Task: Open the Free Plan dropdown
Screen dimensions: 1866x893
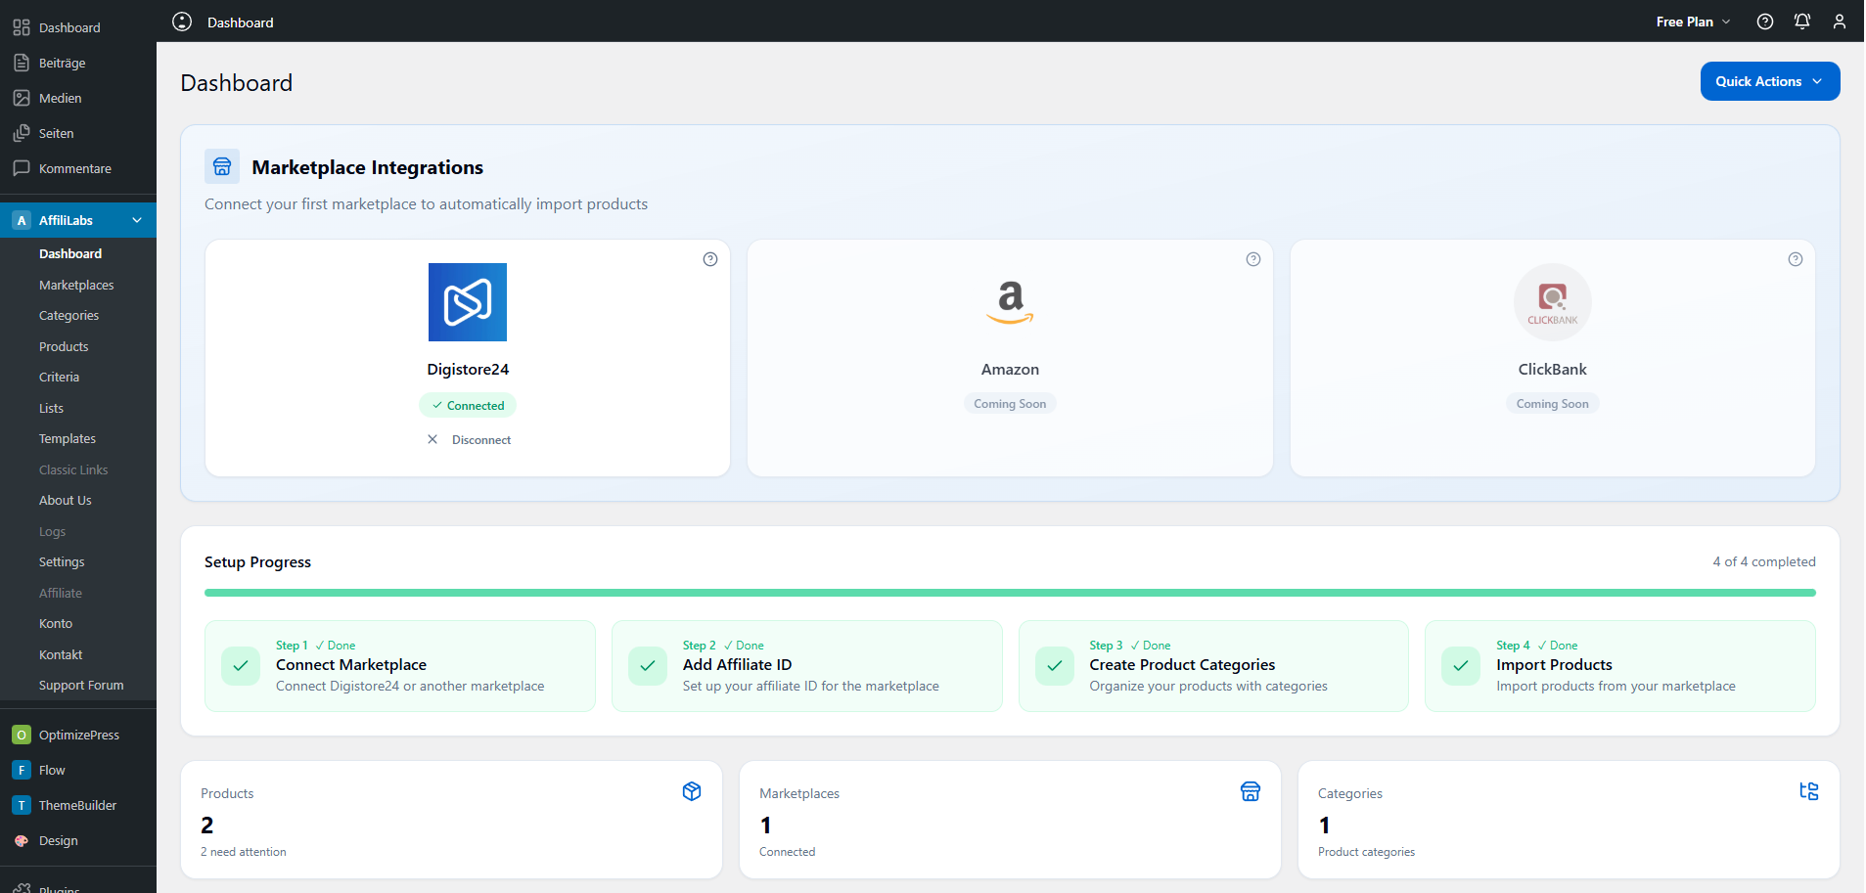Action: [1693, 22]
